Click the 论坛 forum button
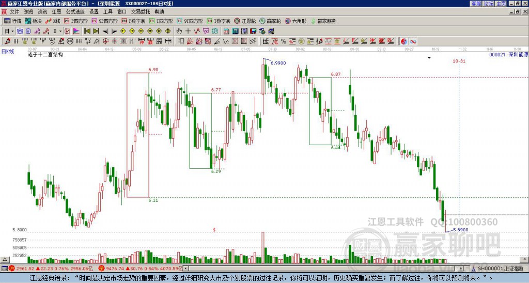The width and height of the screenshot is (529, 283). coord(489,4)
